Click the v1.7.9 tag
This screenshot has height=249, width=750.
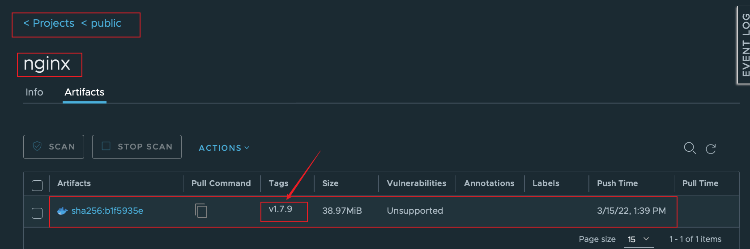[280, 209]
